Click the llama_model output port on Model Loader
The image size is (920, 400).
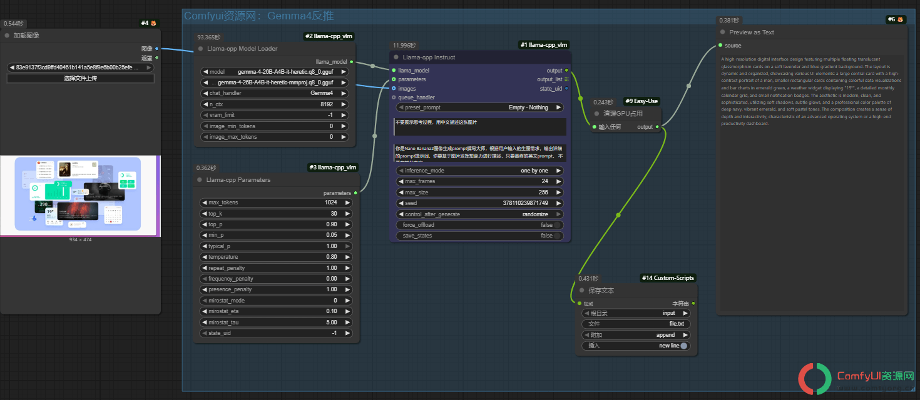tap(352, 61)
